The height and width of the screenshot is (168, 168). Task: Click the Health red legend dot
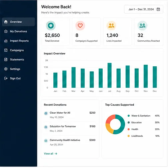click(x=129, y=129)
